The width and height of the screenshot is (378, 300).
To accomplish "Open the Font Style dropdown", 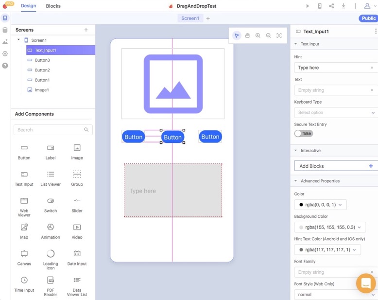I will click(336, 294).
